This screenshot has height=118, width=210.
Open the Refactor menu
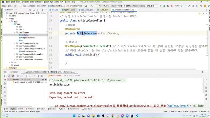point(39,2)
